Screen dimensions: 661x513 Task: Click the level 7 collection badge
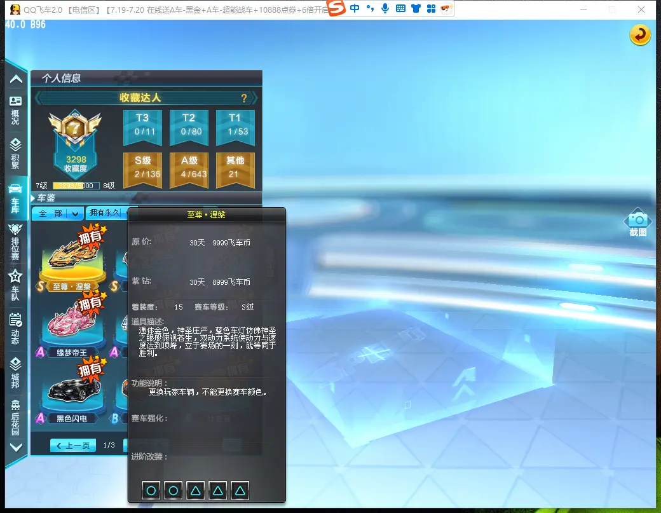pyautogui.click(x=75, y=128)
